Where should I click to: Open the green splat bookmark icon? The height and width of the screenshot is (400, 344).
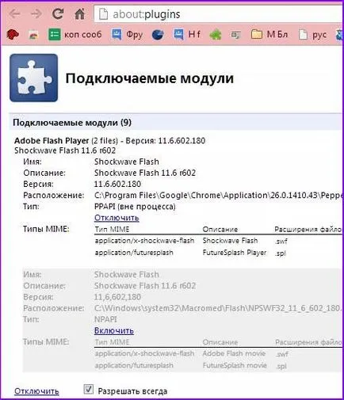pos(216,35)
